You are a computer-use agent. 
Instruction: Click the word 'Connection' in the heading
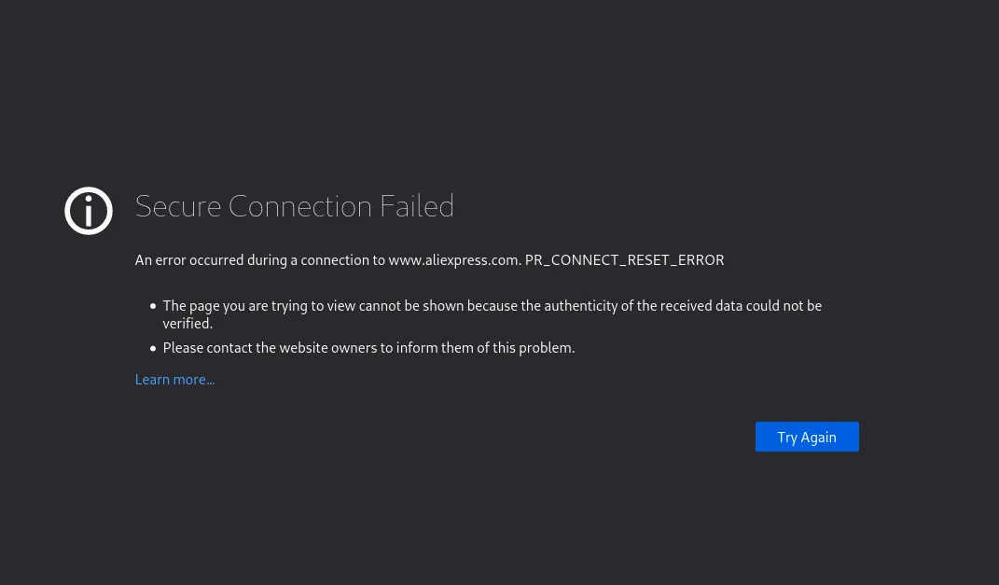click(x=300, y=206)
